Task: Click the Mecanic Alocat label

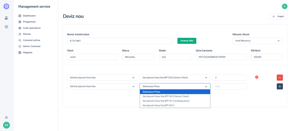Action: [x=241, y=34]
